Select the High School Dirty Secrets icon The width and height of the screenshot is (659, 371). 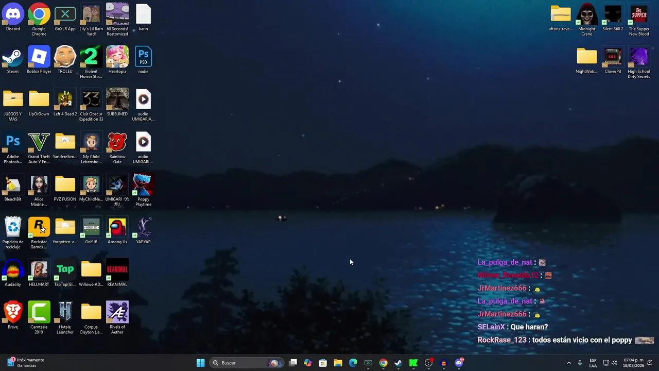point(639,62)
